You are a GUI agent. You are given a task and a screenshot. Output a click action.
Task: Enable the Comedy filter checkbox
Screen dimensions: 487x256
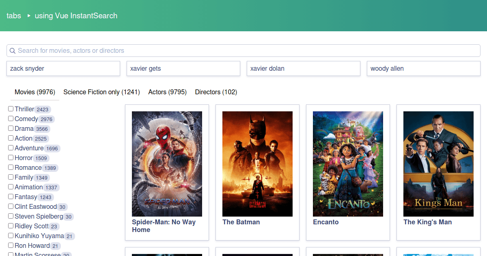(10, 119)
